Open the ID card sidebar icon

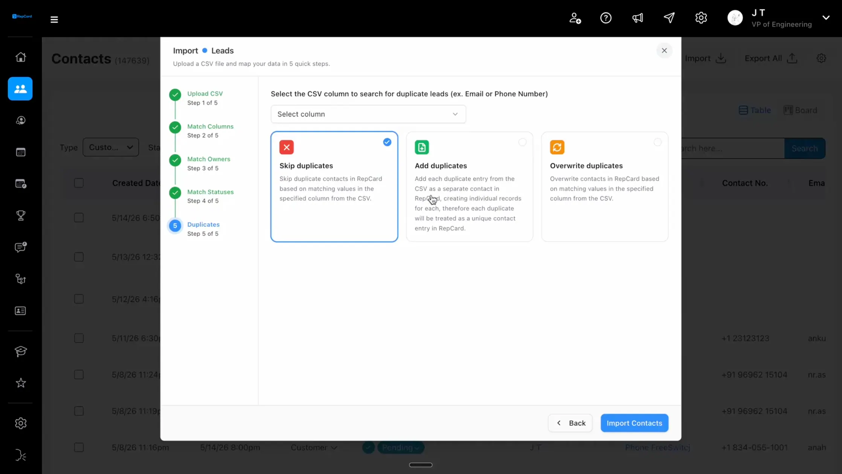[x=20, y=311]
